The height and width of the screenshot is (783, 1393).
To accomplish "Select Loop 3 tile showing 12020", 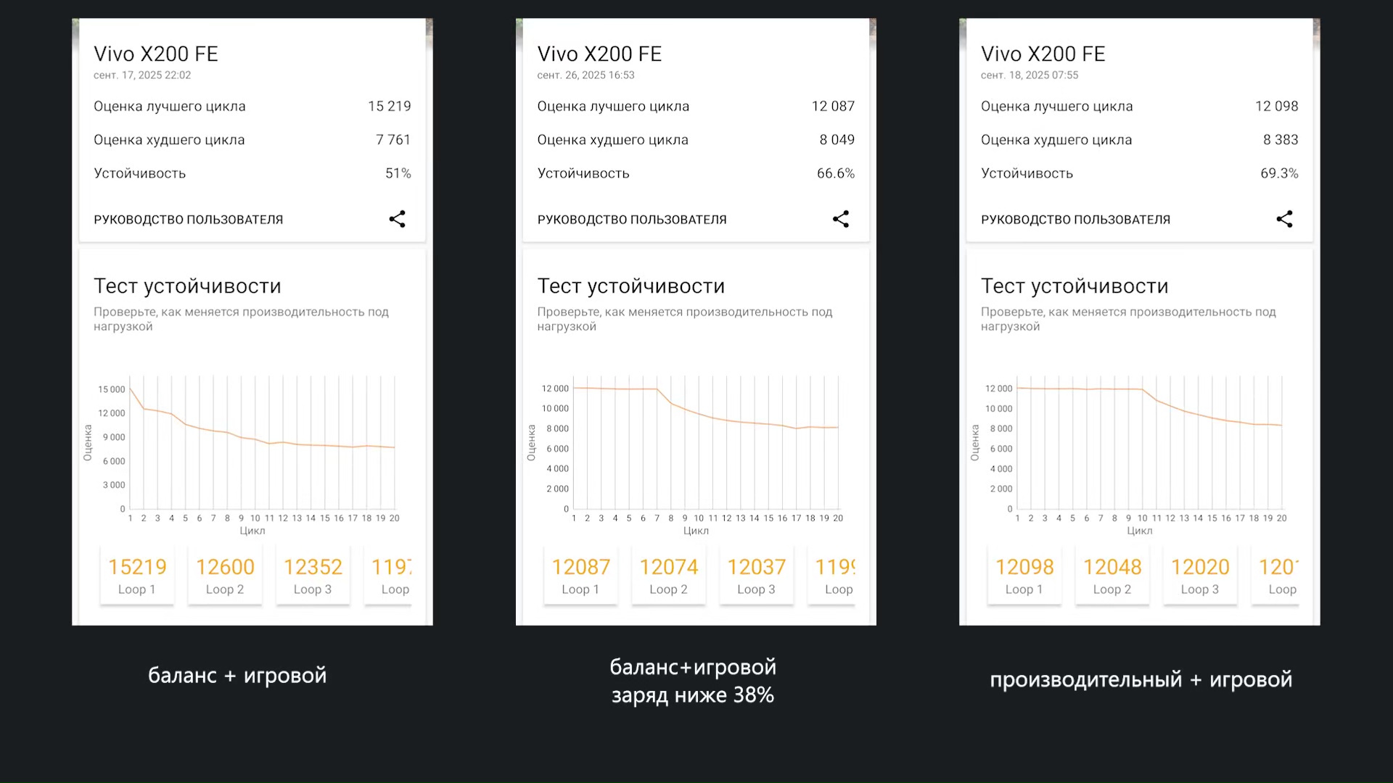I will coord(1200,576).
